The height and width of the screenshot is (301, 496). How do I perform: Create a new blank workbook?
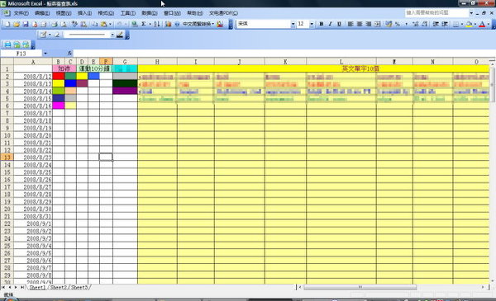tap(7, 24)
